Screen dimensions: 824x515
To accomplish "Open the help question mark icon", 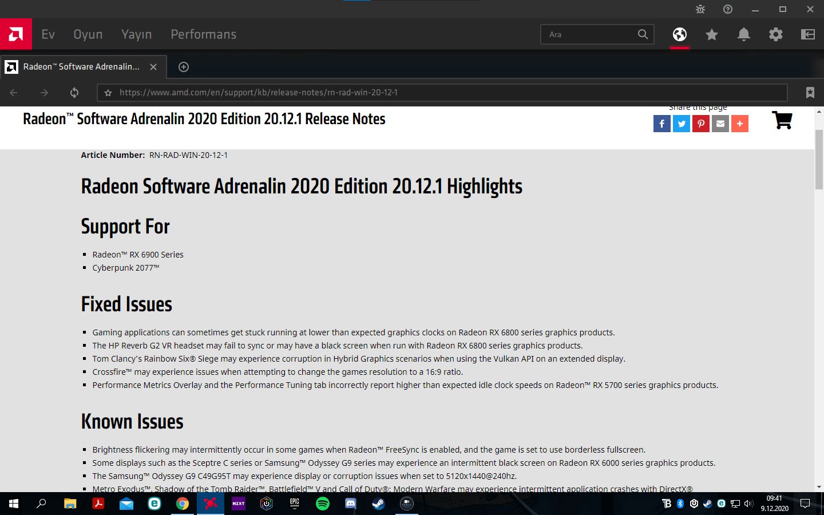I will click(x=728, y=9).
